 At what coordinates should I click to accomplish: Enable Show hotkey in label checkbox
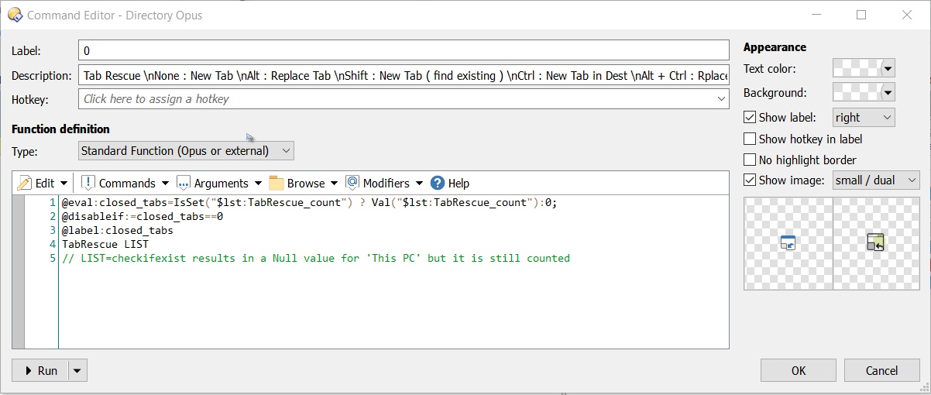[750, 139]
